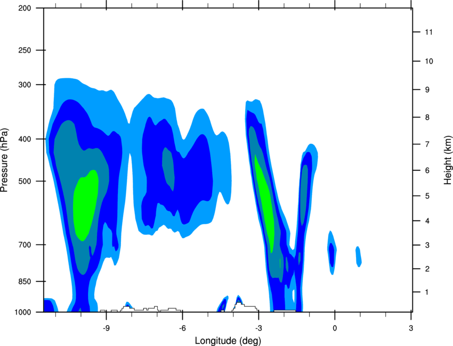Image resolution: width=453 pixels, height=346 pixels.
Task: Pick the 10 km height tick label
Action: (429, 61)
